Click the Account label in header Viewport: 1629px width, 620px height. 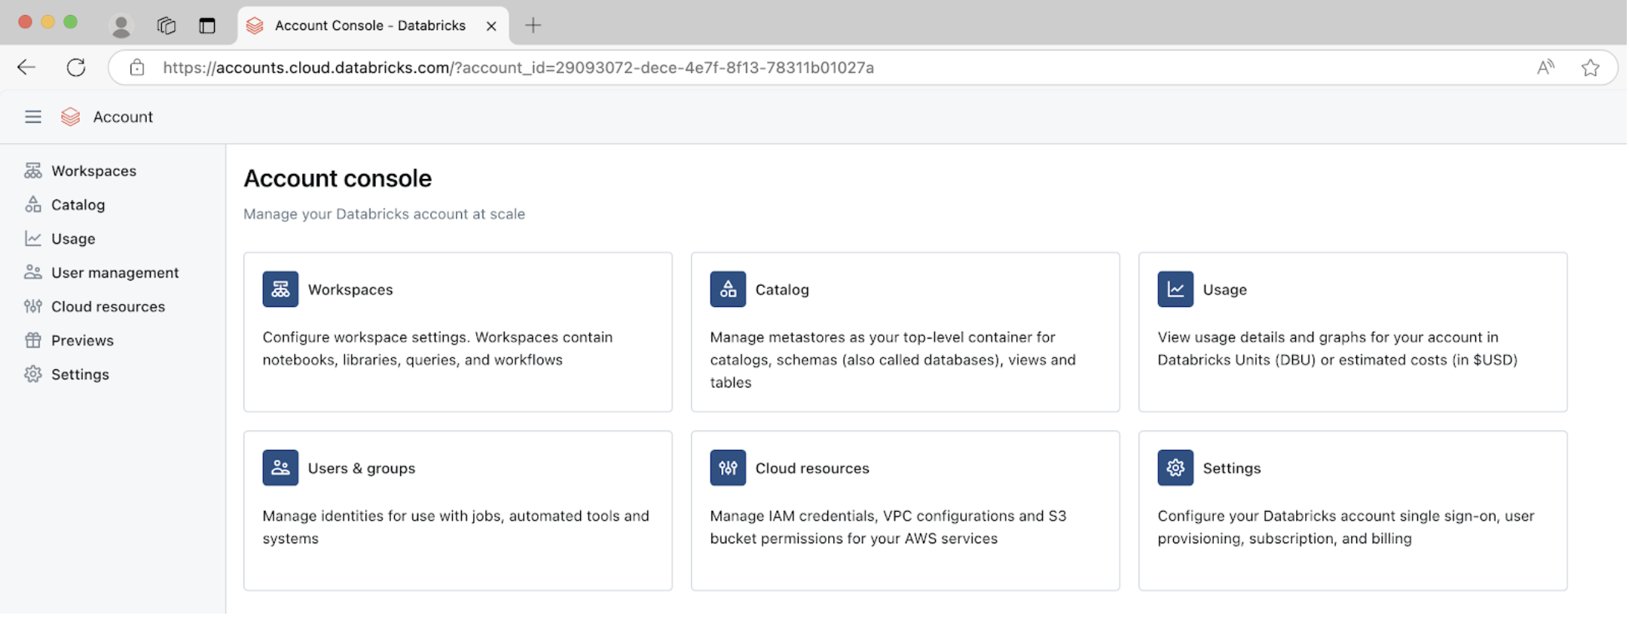123,117
